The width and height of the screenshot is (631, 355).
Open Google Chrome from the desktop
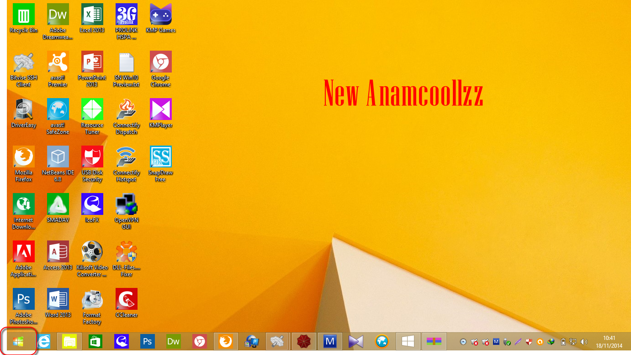(160, 63)
